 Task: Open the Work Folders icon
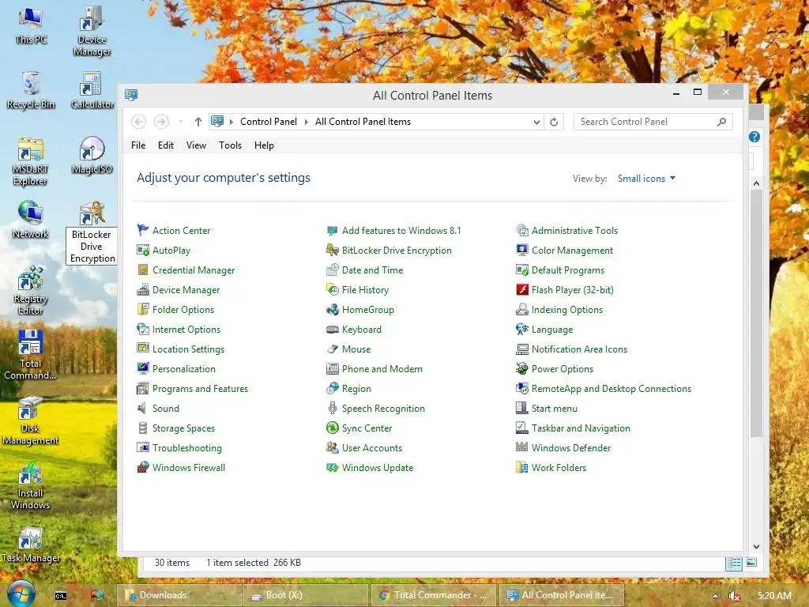tap(522, 468)
